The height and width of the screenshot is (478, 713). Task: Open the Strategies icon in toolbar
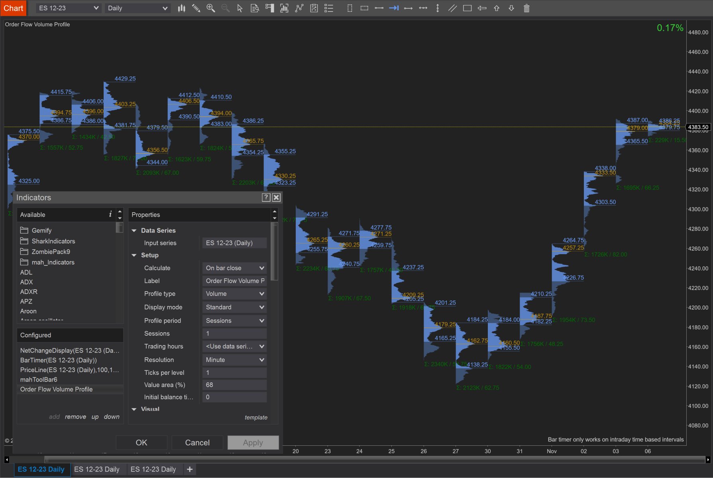pyautogui.click(x=314, y=8)
